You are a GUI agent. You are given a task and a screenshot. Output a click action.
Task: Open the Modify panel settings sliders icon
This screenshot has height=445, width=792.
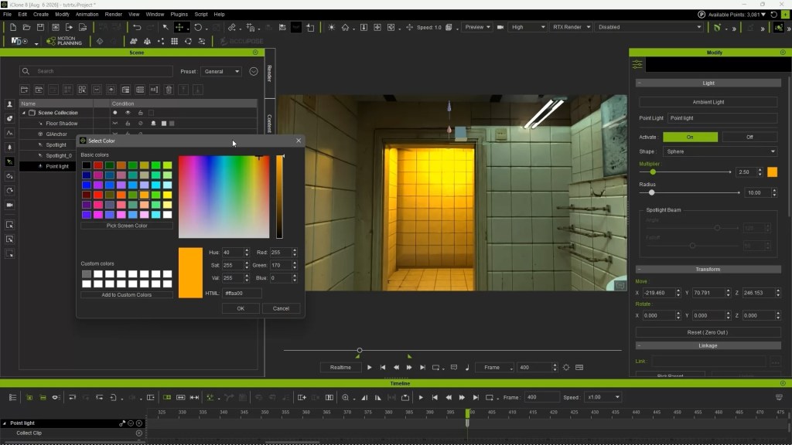(x=637, y=65)
